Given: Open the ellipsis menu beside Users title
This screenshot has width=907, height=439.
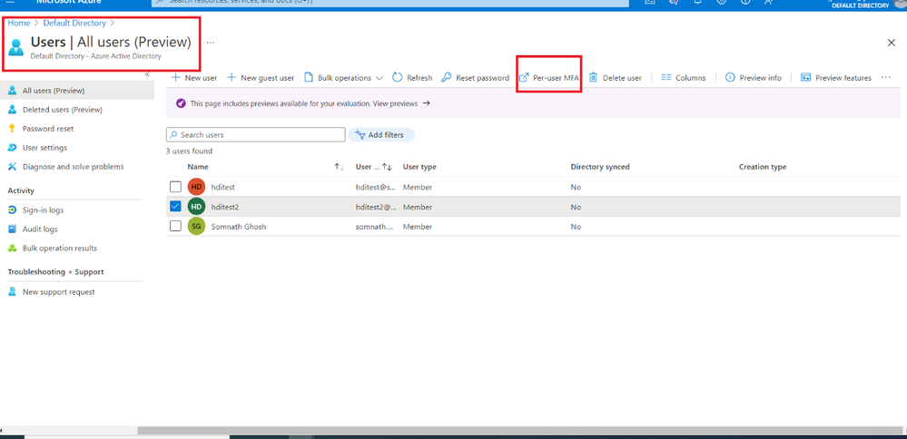Looking at the screenshot, I should 211,42.
